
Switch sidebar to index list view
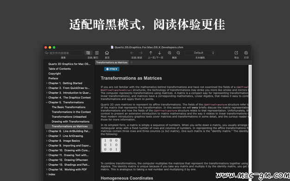[97, 53]
